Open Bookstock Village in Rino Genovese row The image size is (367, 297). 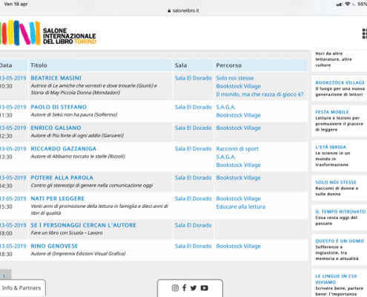point(238,246)
